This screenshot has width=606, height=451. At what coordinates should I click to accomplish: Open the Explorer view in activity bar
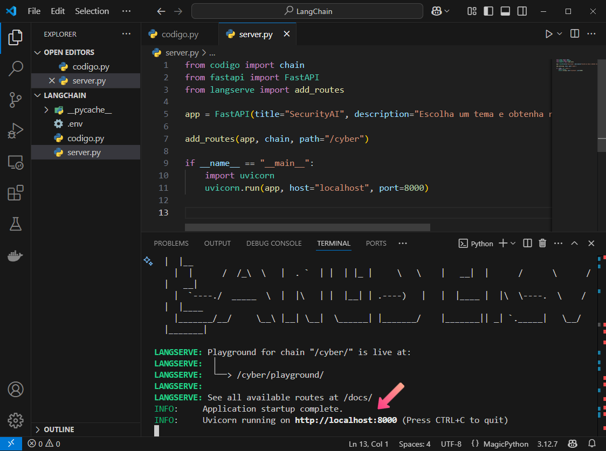(x=16, y=38)
